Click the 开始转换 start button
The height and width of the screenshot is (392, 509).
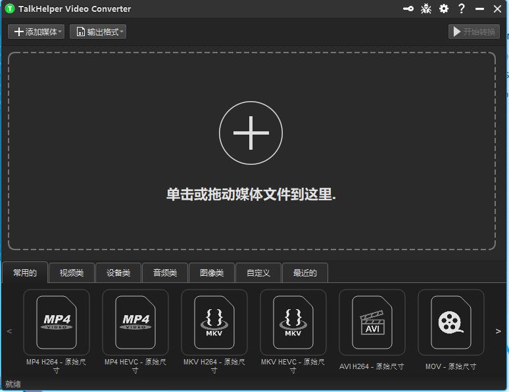[x=474, y=32]
